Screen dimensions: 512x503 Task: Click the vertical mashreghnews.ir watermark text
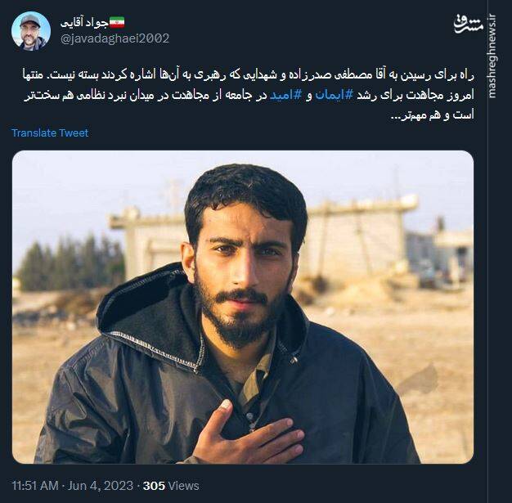tap(492, 56)
